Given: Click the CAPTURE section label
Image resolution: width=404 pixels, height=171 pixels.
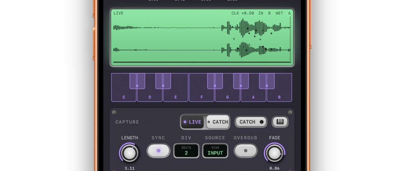Looking at the screenshot, I should point(127,122).
